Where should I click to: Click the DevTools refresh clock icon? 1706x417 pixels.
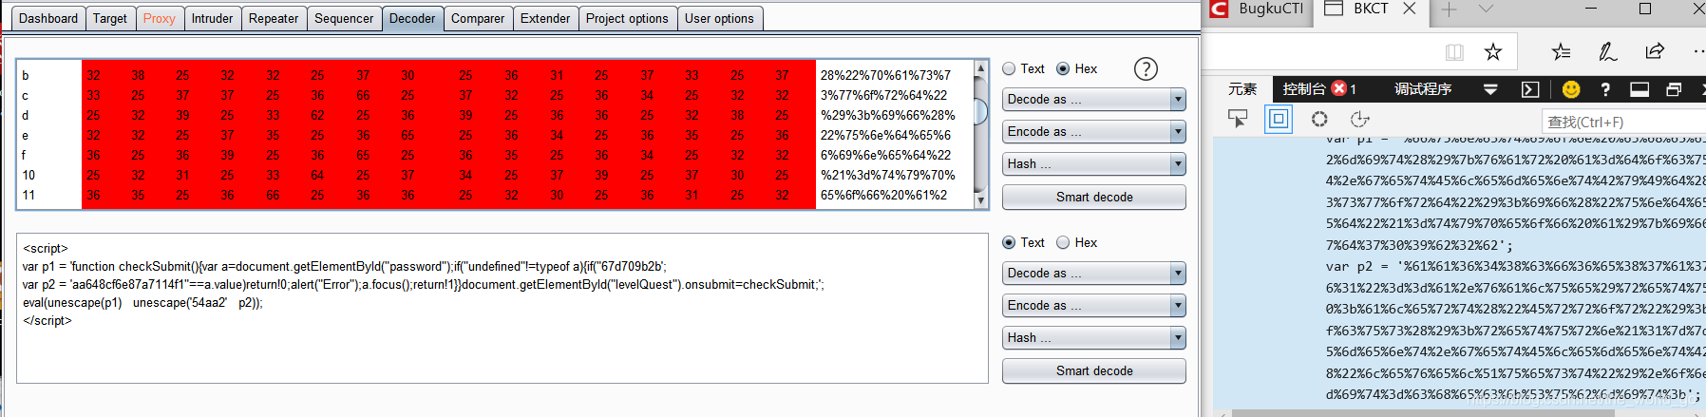(x=1359, y=119)
